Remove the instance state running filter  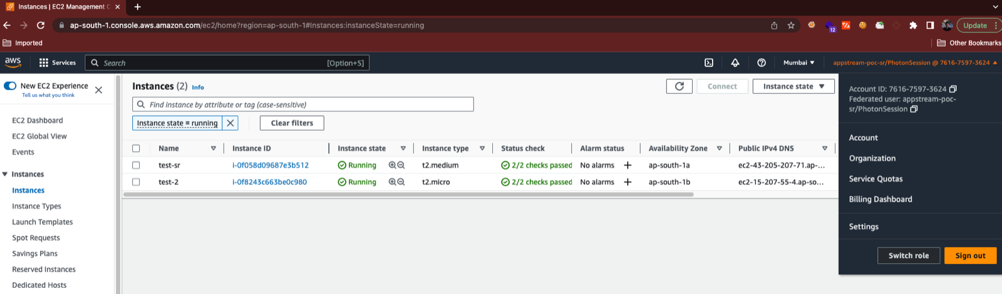point(230,123)
